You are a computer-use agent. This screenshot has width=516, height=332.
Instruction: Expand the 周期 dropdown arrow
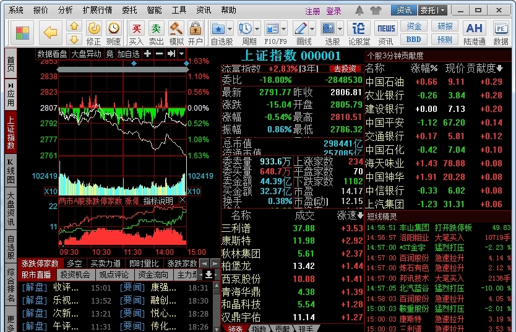[257, 29]
